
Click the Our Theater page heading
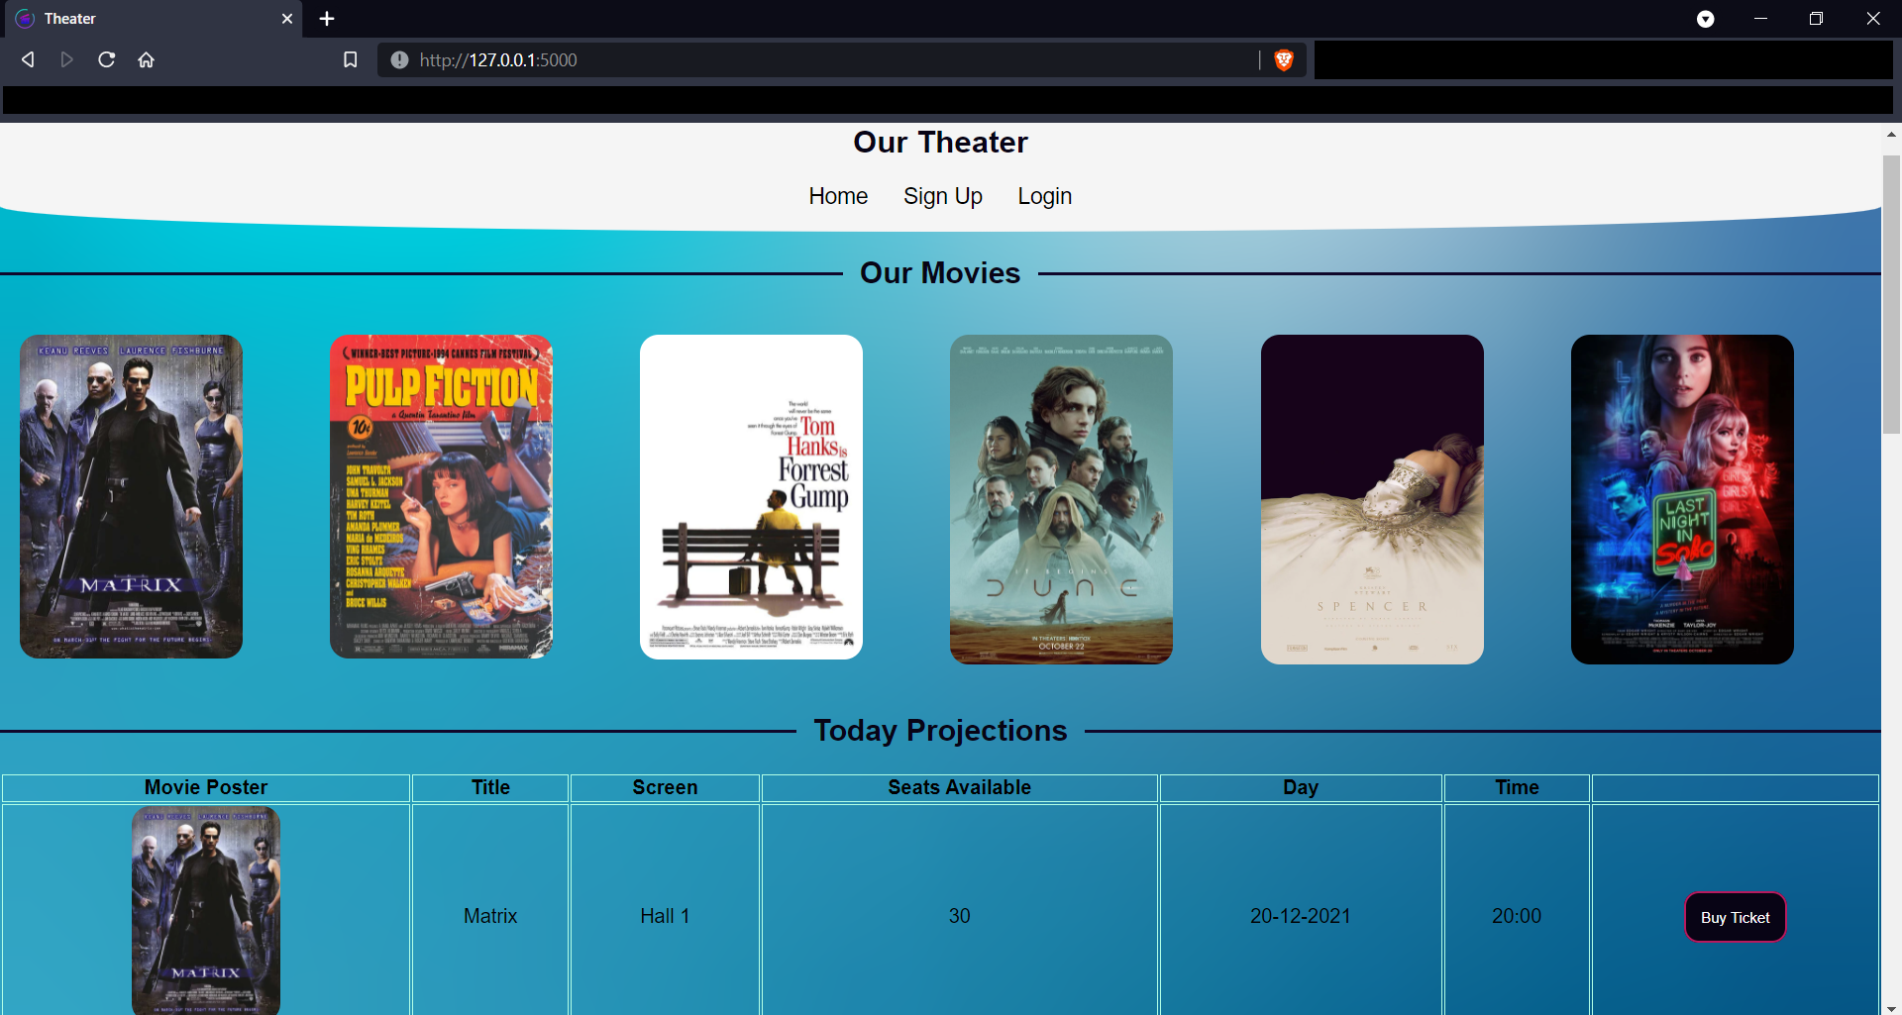click(x=940, y=143)
